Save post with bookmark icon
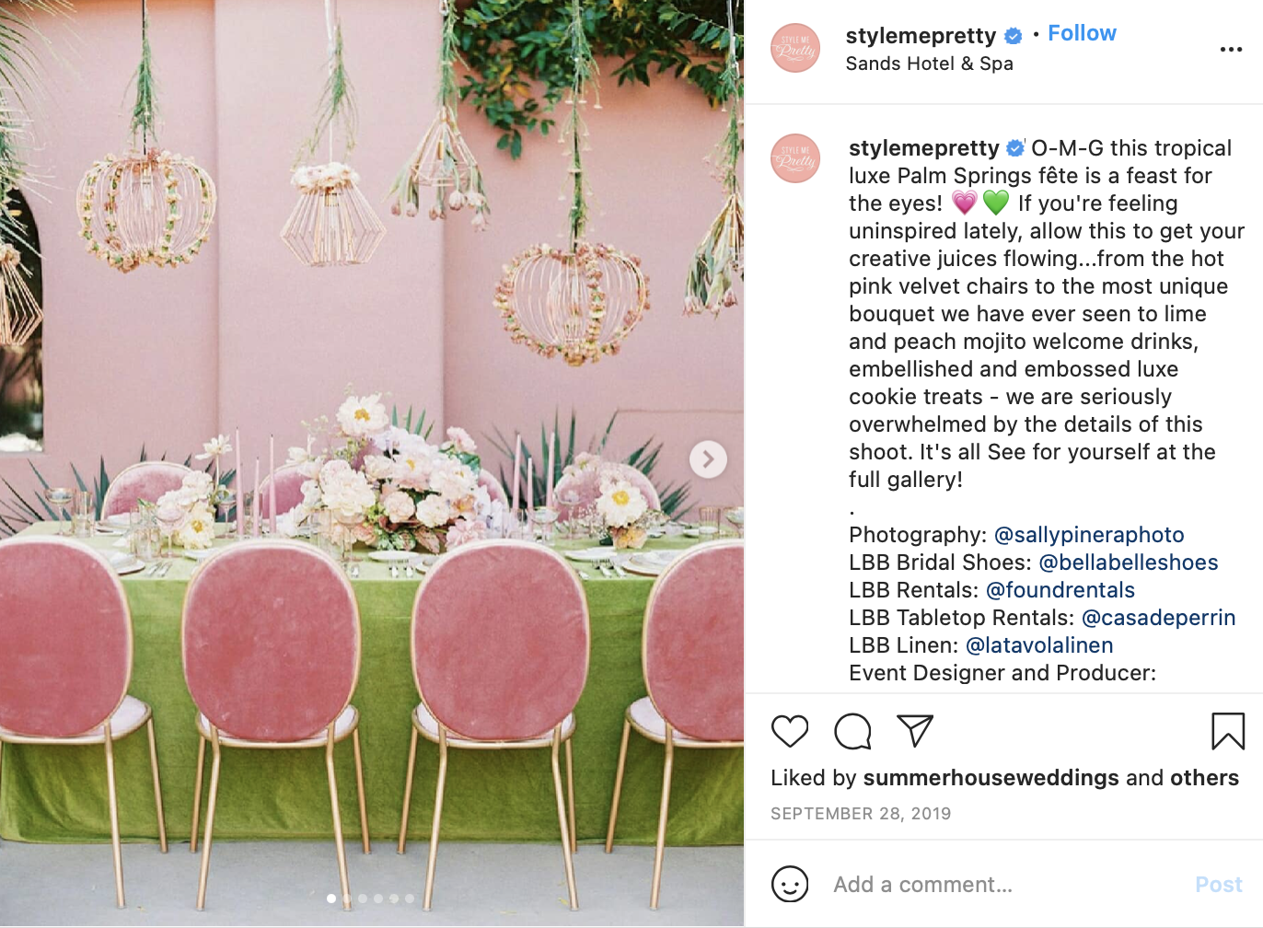Image resolution: width=1263 pixels, height=928 pixels. point(1228,731)
